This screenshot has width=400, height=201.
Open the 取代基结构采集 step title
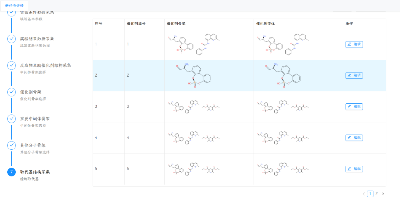[35, 172]
